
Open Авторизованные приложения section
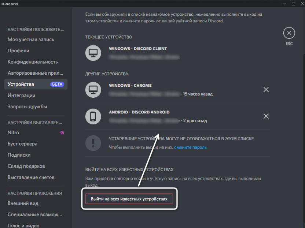click(x=36, y=73)
